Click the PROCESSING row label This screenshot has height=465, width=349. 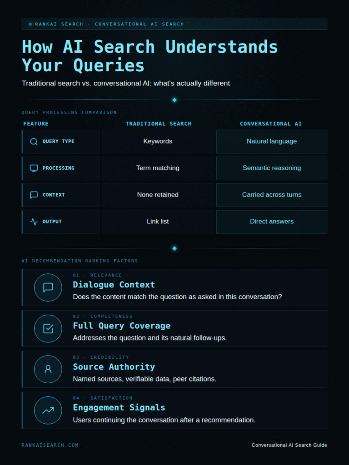click(59, 168)
